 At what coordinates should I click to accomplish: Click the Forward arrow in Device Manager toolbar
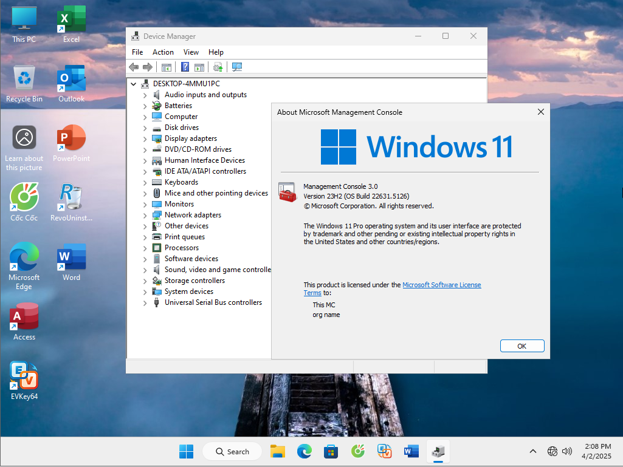pos(148,67)
